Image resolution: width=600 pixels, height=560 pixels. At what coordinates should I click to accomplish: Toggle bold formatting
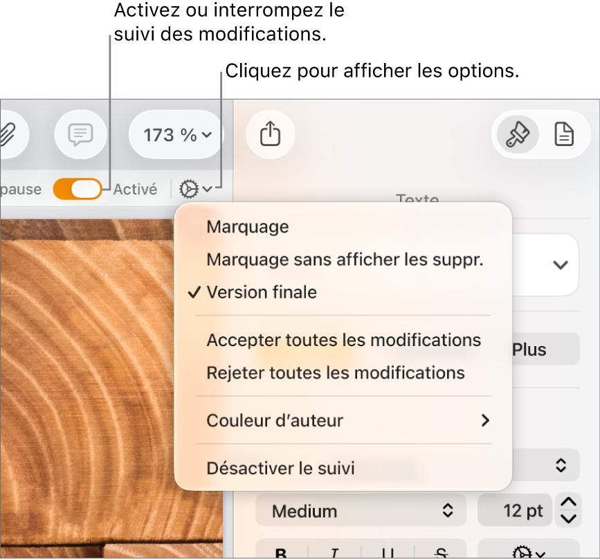click(280, 552)
